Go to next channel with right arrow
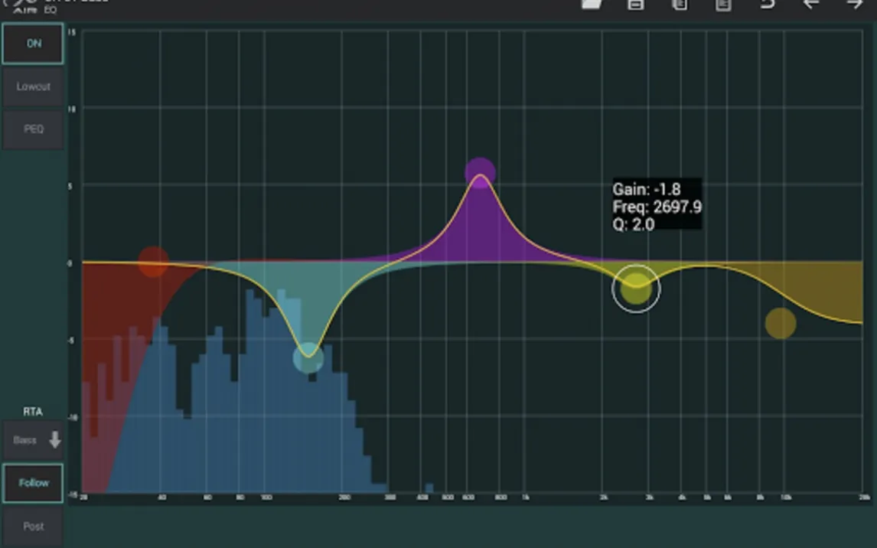The height and width of the screenshot is (548, 877). pyautogui.click(x=855, y=4)
